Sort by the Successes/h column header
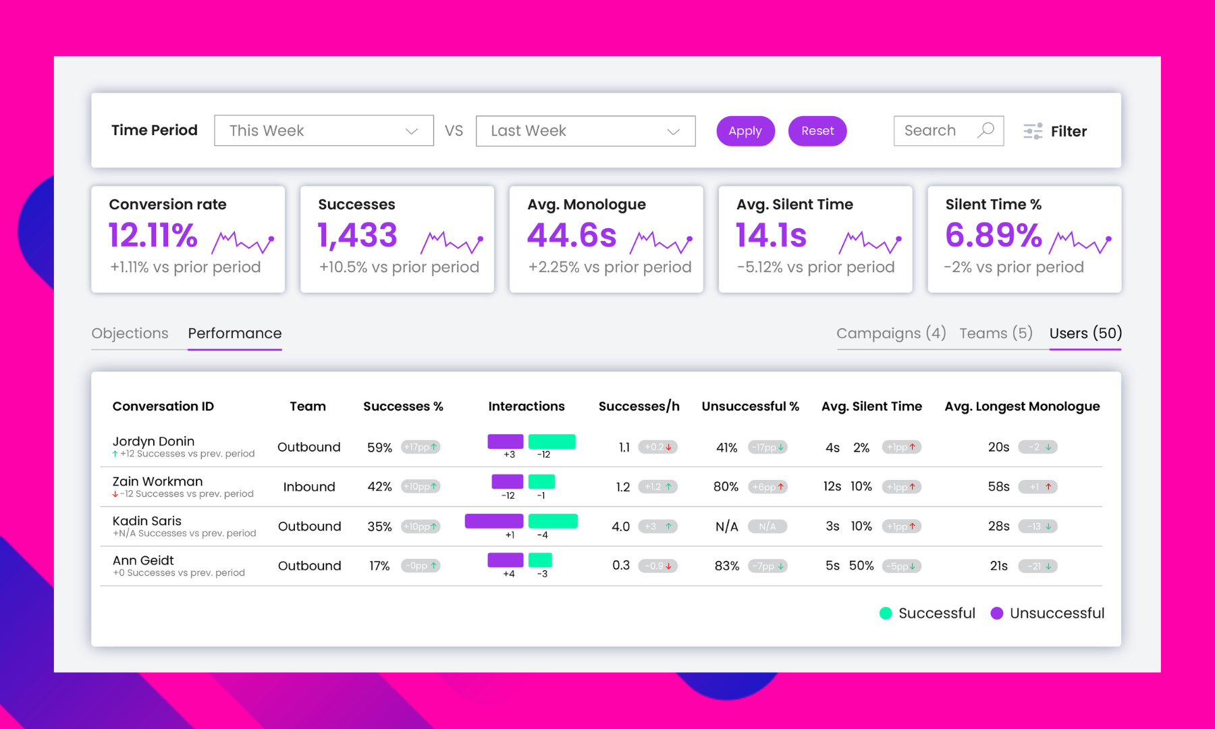1215x729 pixels. pyautogui.click(x=639, y=406)
